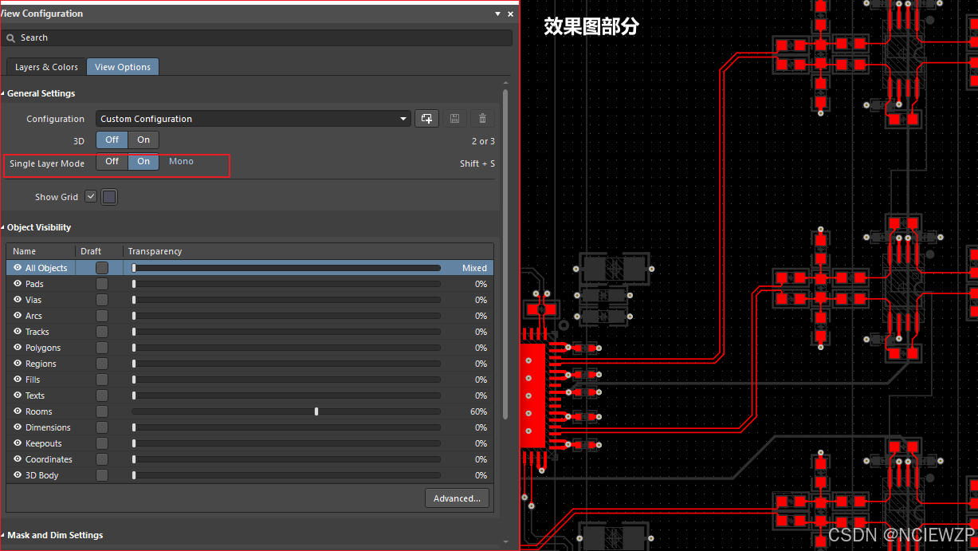Click the Show Grid color swatch
Screen dimensions: 978x551
click(x=109, y=197)
